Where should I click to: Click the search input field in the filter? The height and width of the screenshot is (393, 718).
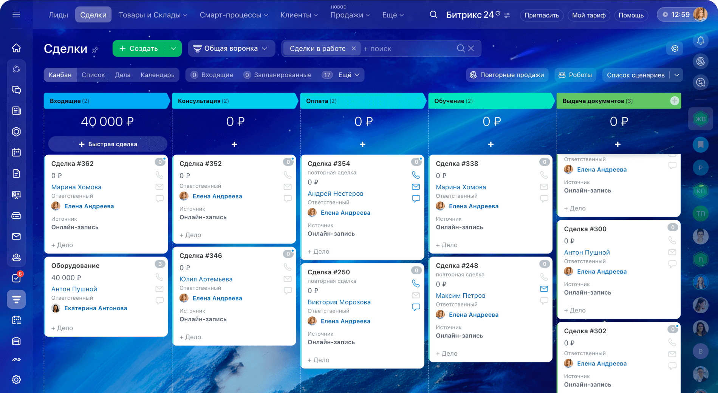coord(408,48)
